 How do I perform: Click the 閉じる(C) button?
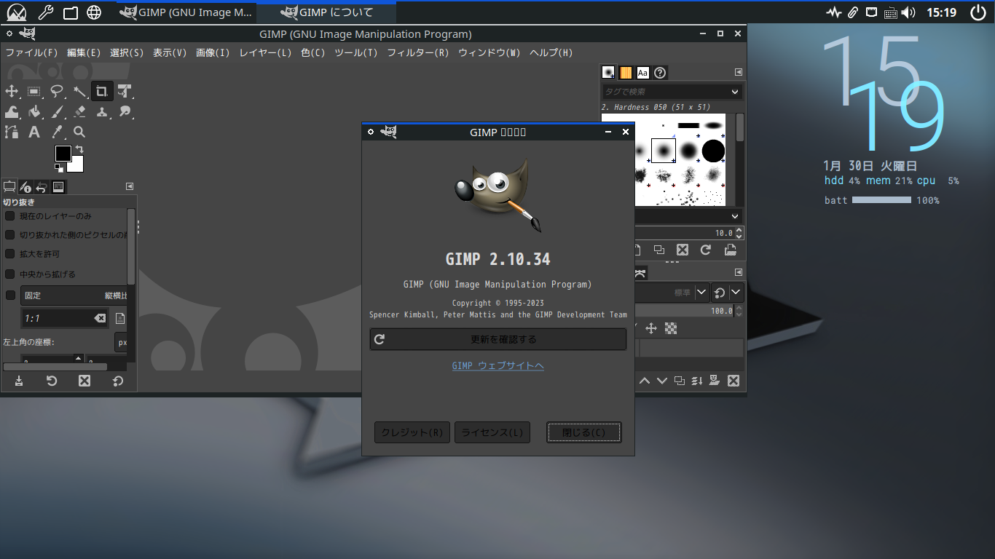[584, 432]
